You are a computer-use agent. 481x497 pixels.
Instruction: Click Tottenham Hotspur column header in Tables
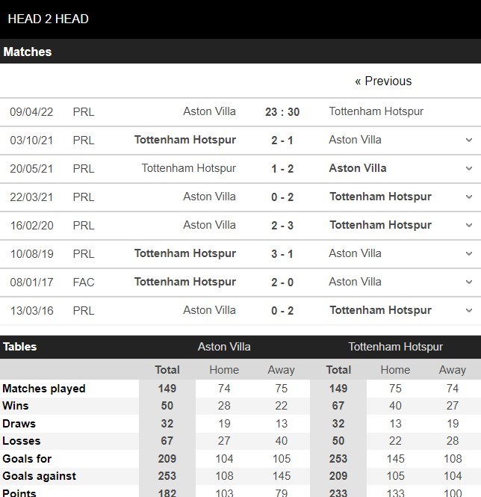coord(395,347)
